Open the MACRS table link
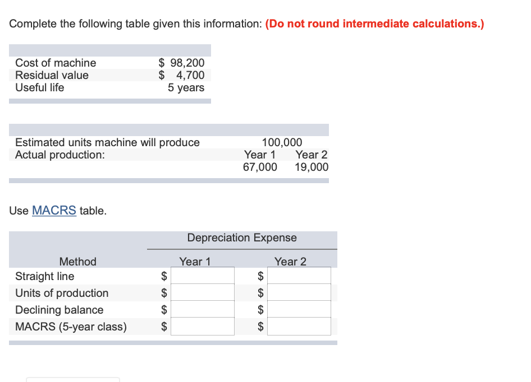Viewport: 531px width, 382px height. [x=53, y=211]
